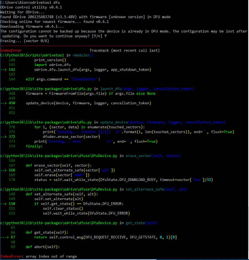Click 'dfudev.erase_sector(sector)' line 372

click(x=72, y=137)
